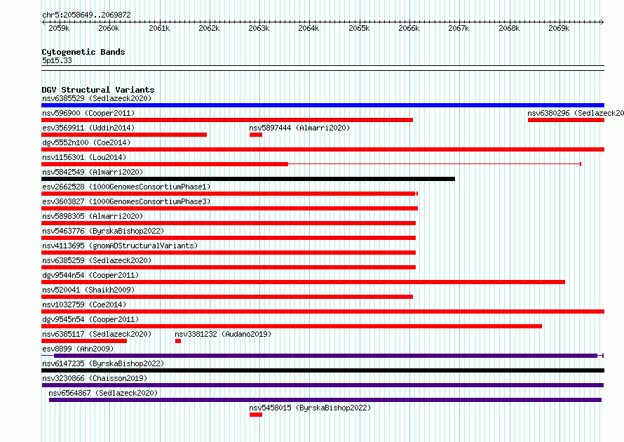Screen dimensions: 624x442
Task: Click the red nsv6385117 variant bar
Action: [84, 341]
